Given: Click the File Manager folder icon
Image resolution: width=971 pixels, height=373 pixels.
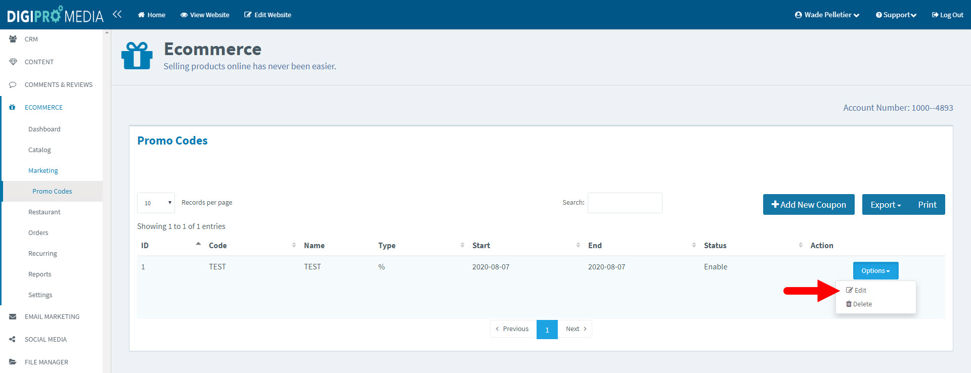Looking at the screenshot, I should (x=13, y=362).
